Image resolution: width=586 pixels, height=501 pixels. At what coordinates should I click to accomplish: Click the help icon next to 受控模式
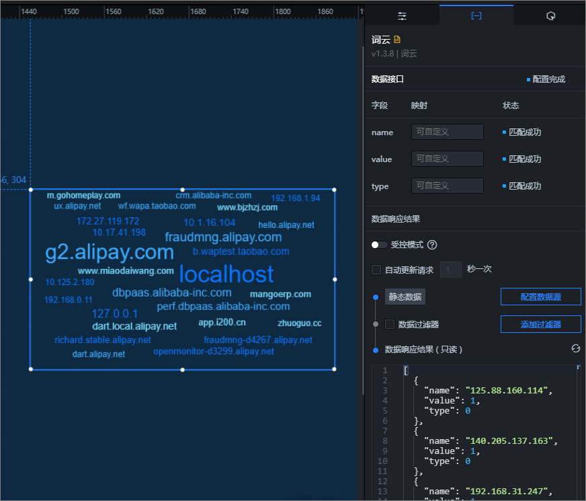point(432,245)
